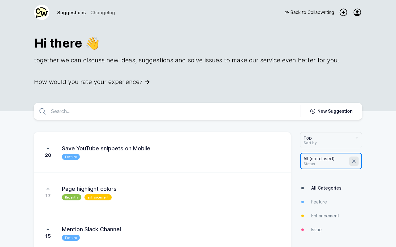Click the Collabwriting CW logo
396x247 pixels.
[x=42, y=12]
